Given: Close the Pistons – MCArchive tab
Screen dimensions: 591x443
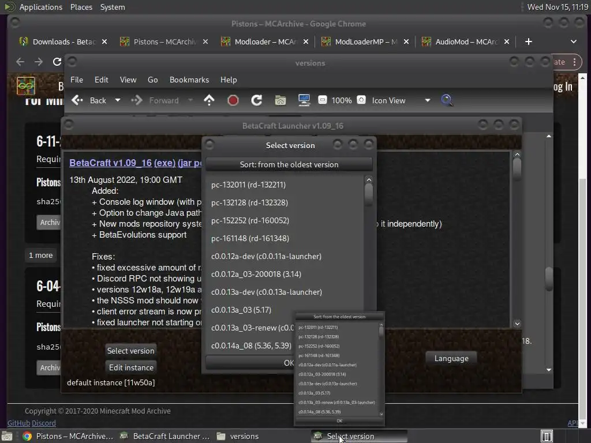Looking at the screenshot, I should (x=205, y=42).
